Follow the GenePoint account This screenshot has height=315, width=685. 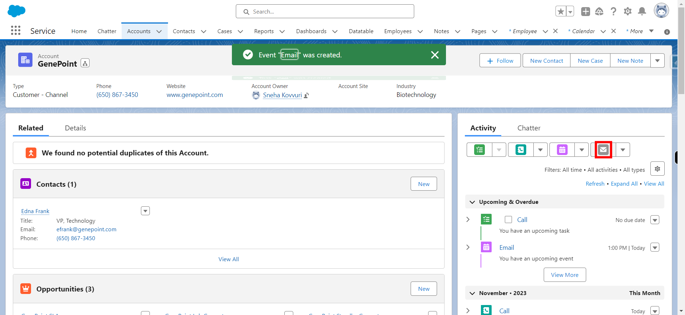tap(500, 61)
